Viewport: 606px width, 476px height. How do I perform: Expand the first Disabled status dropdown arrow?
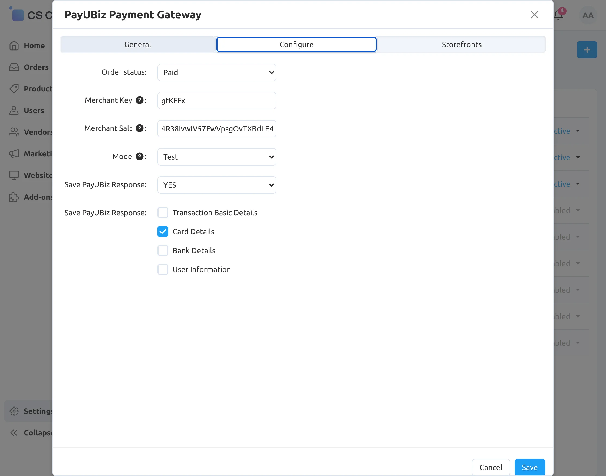[x=578, y=210]
